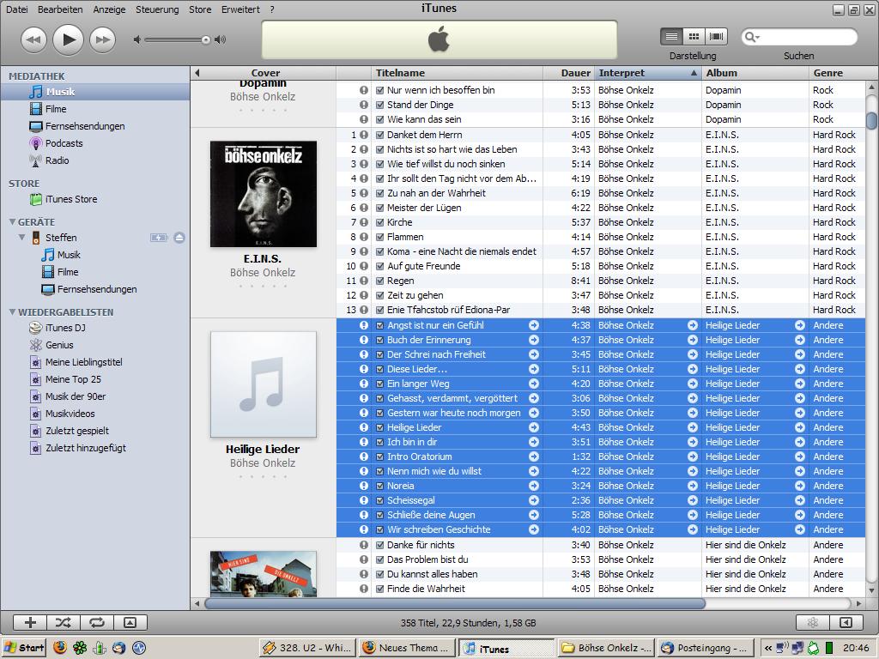Toggle repeat playback
This screenshot has width=879, height=659.
[x=97, y=623]
